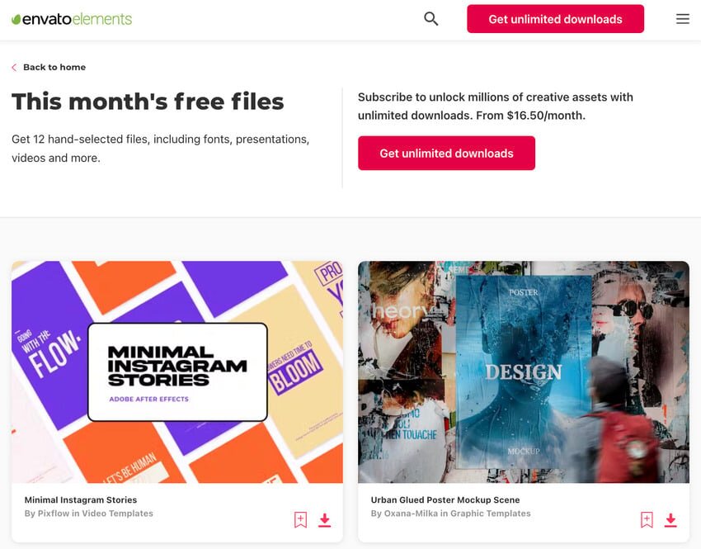The width and height of the screenshot is (701, 549).
Task: Go Back to home link
Action: (x=54, y=67)
